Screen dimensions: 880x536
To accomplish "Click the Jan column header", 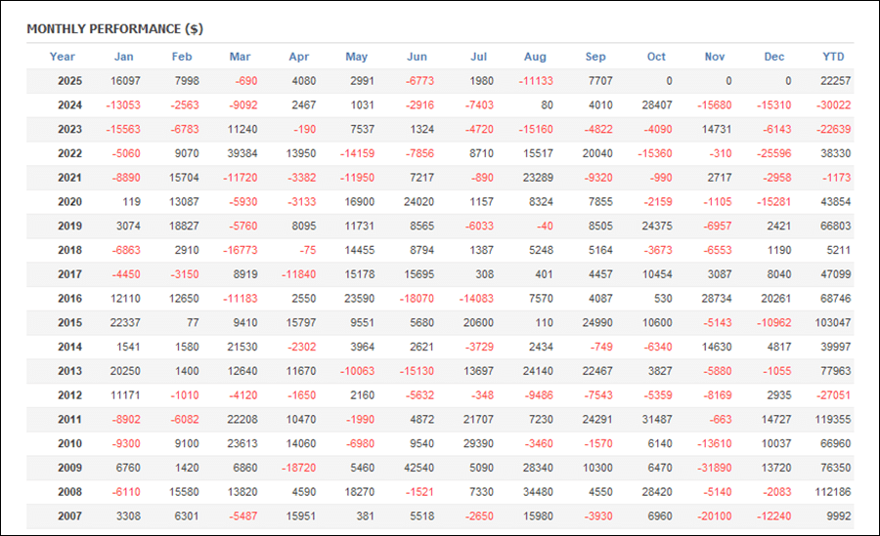I will tap(123, 57).
